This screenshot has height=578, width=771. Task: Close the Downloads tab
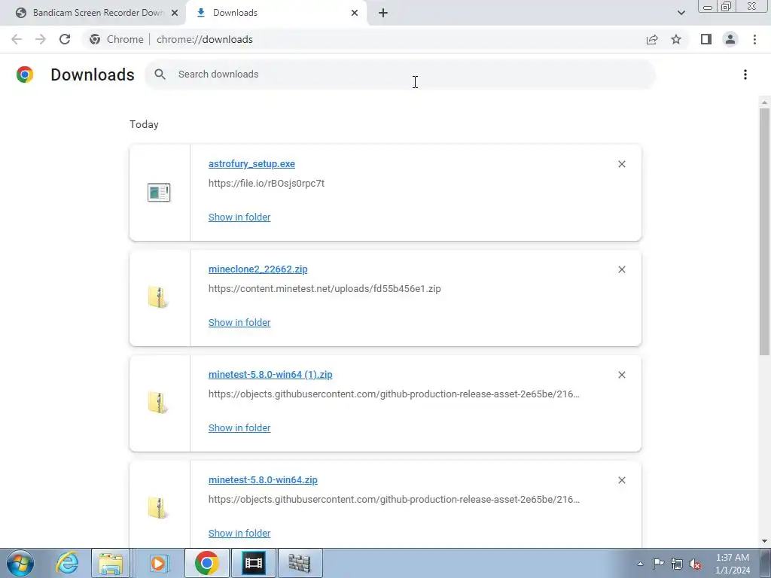tap(355, 13)
